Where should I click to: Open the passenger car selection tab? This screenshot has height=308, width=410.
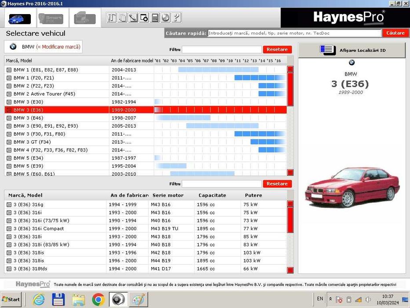point(20,18)
